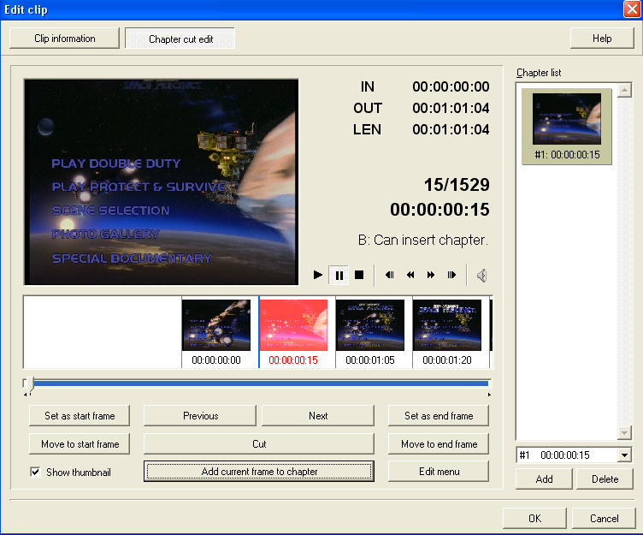Select thumbnail at 00:00:01:20
Image resolution: width=643 pixels, height=535 pixels.
point(447,325)
